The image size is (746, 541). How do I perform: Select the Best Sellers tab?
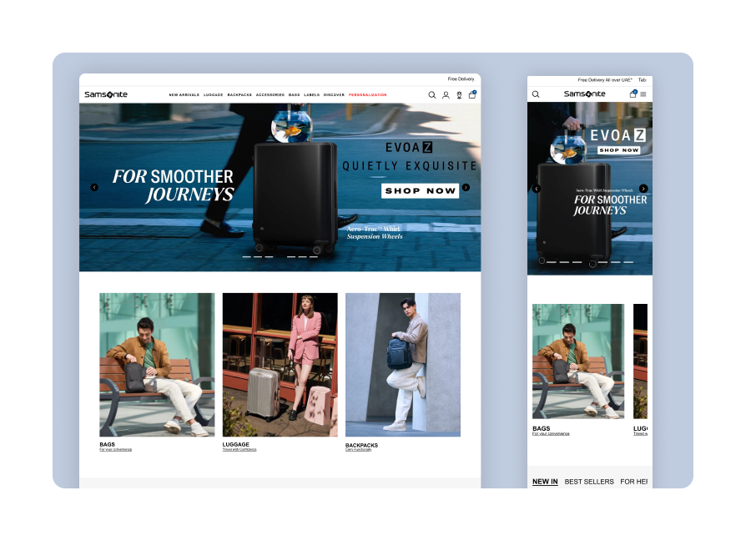pyautogui.click(x=589, y=482)
